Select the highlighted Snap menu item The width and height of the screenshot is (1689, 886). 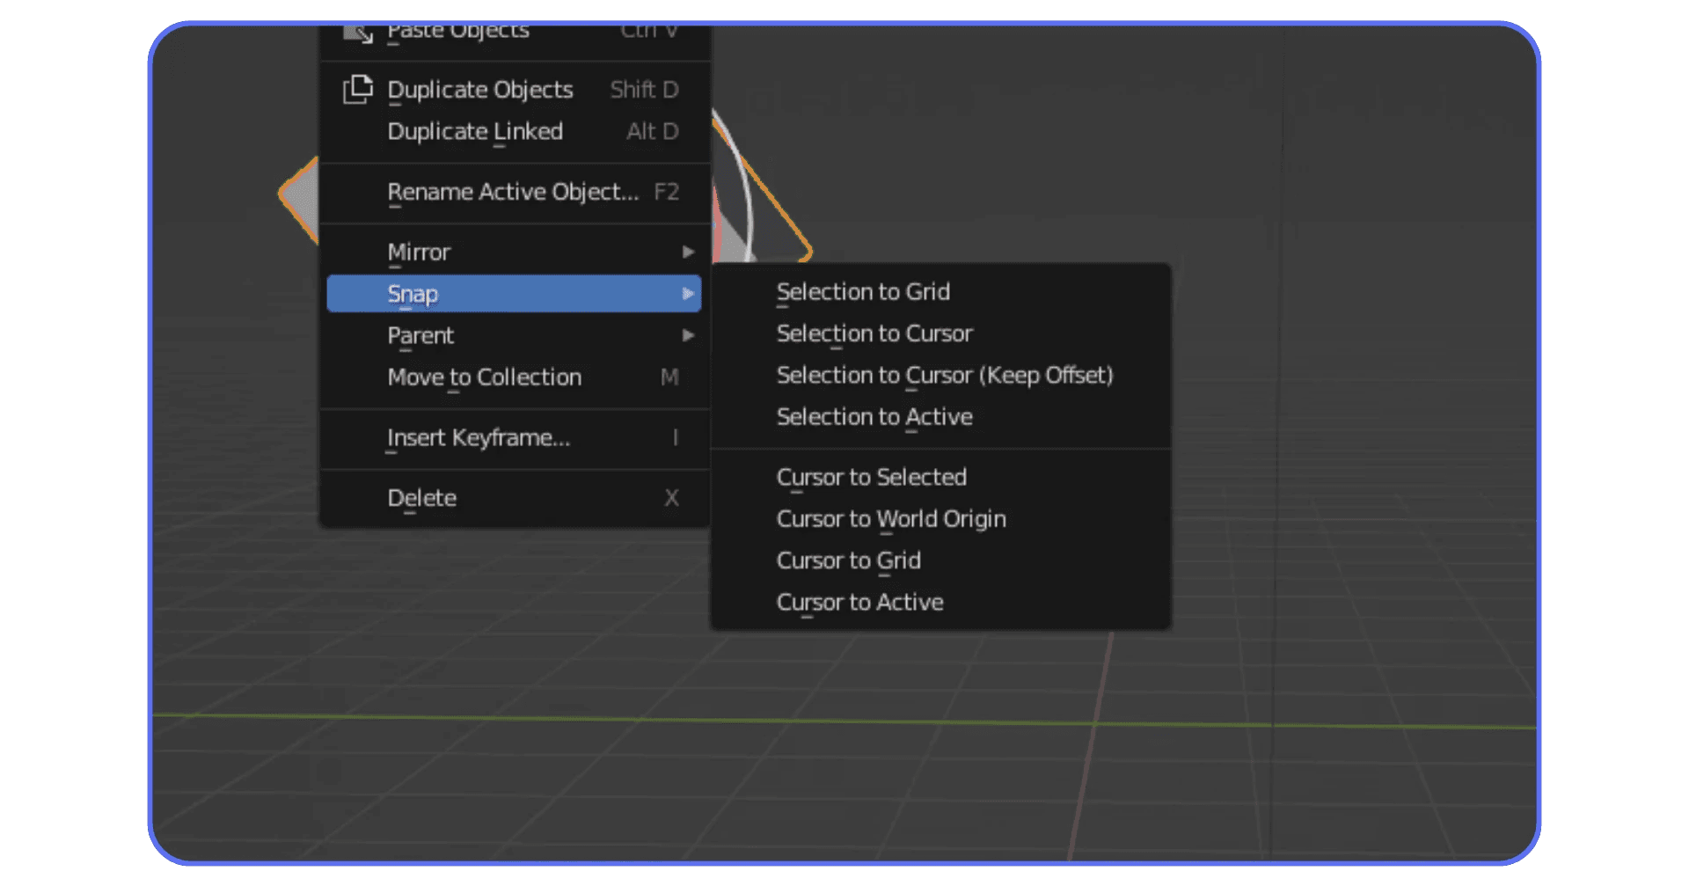514,294
